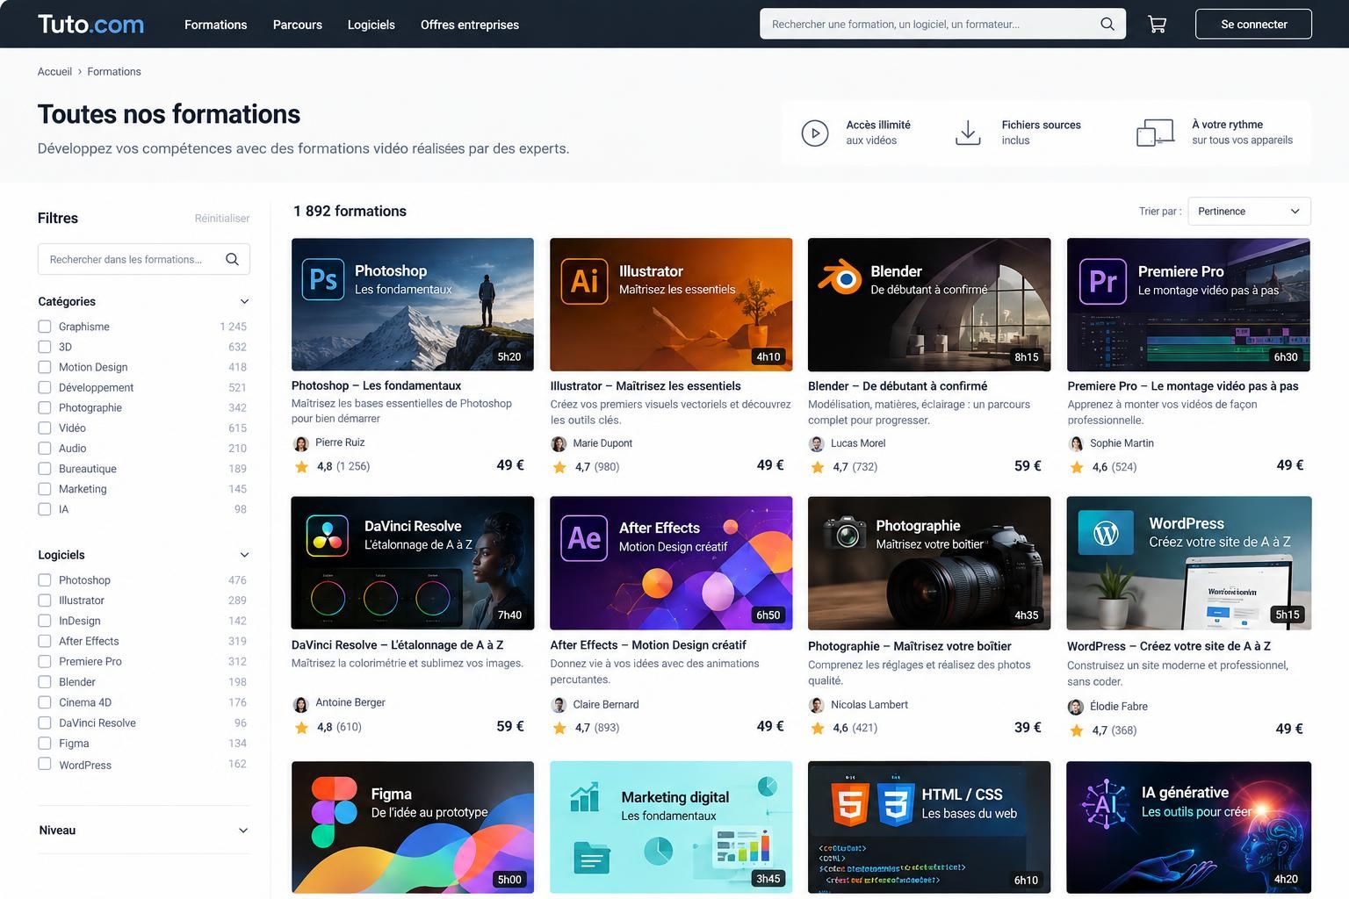Open the shopping cart icon

coord(1157,25)
